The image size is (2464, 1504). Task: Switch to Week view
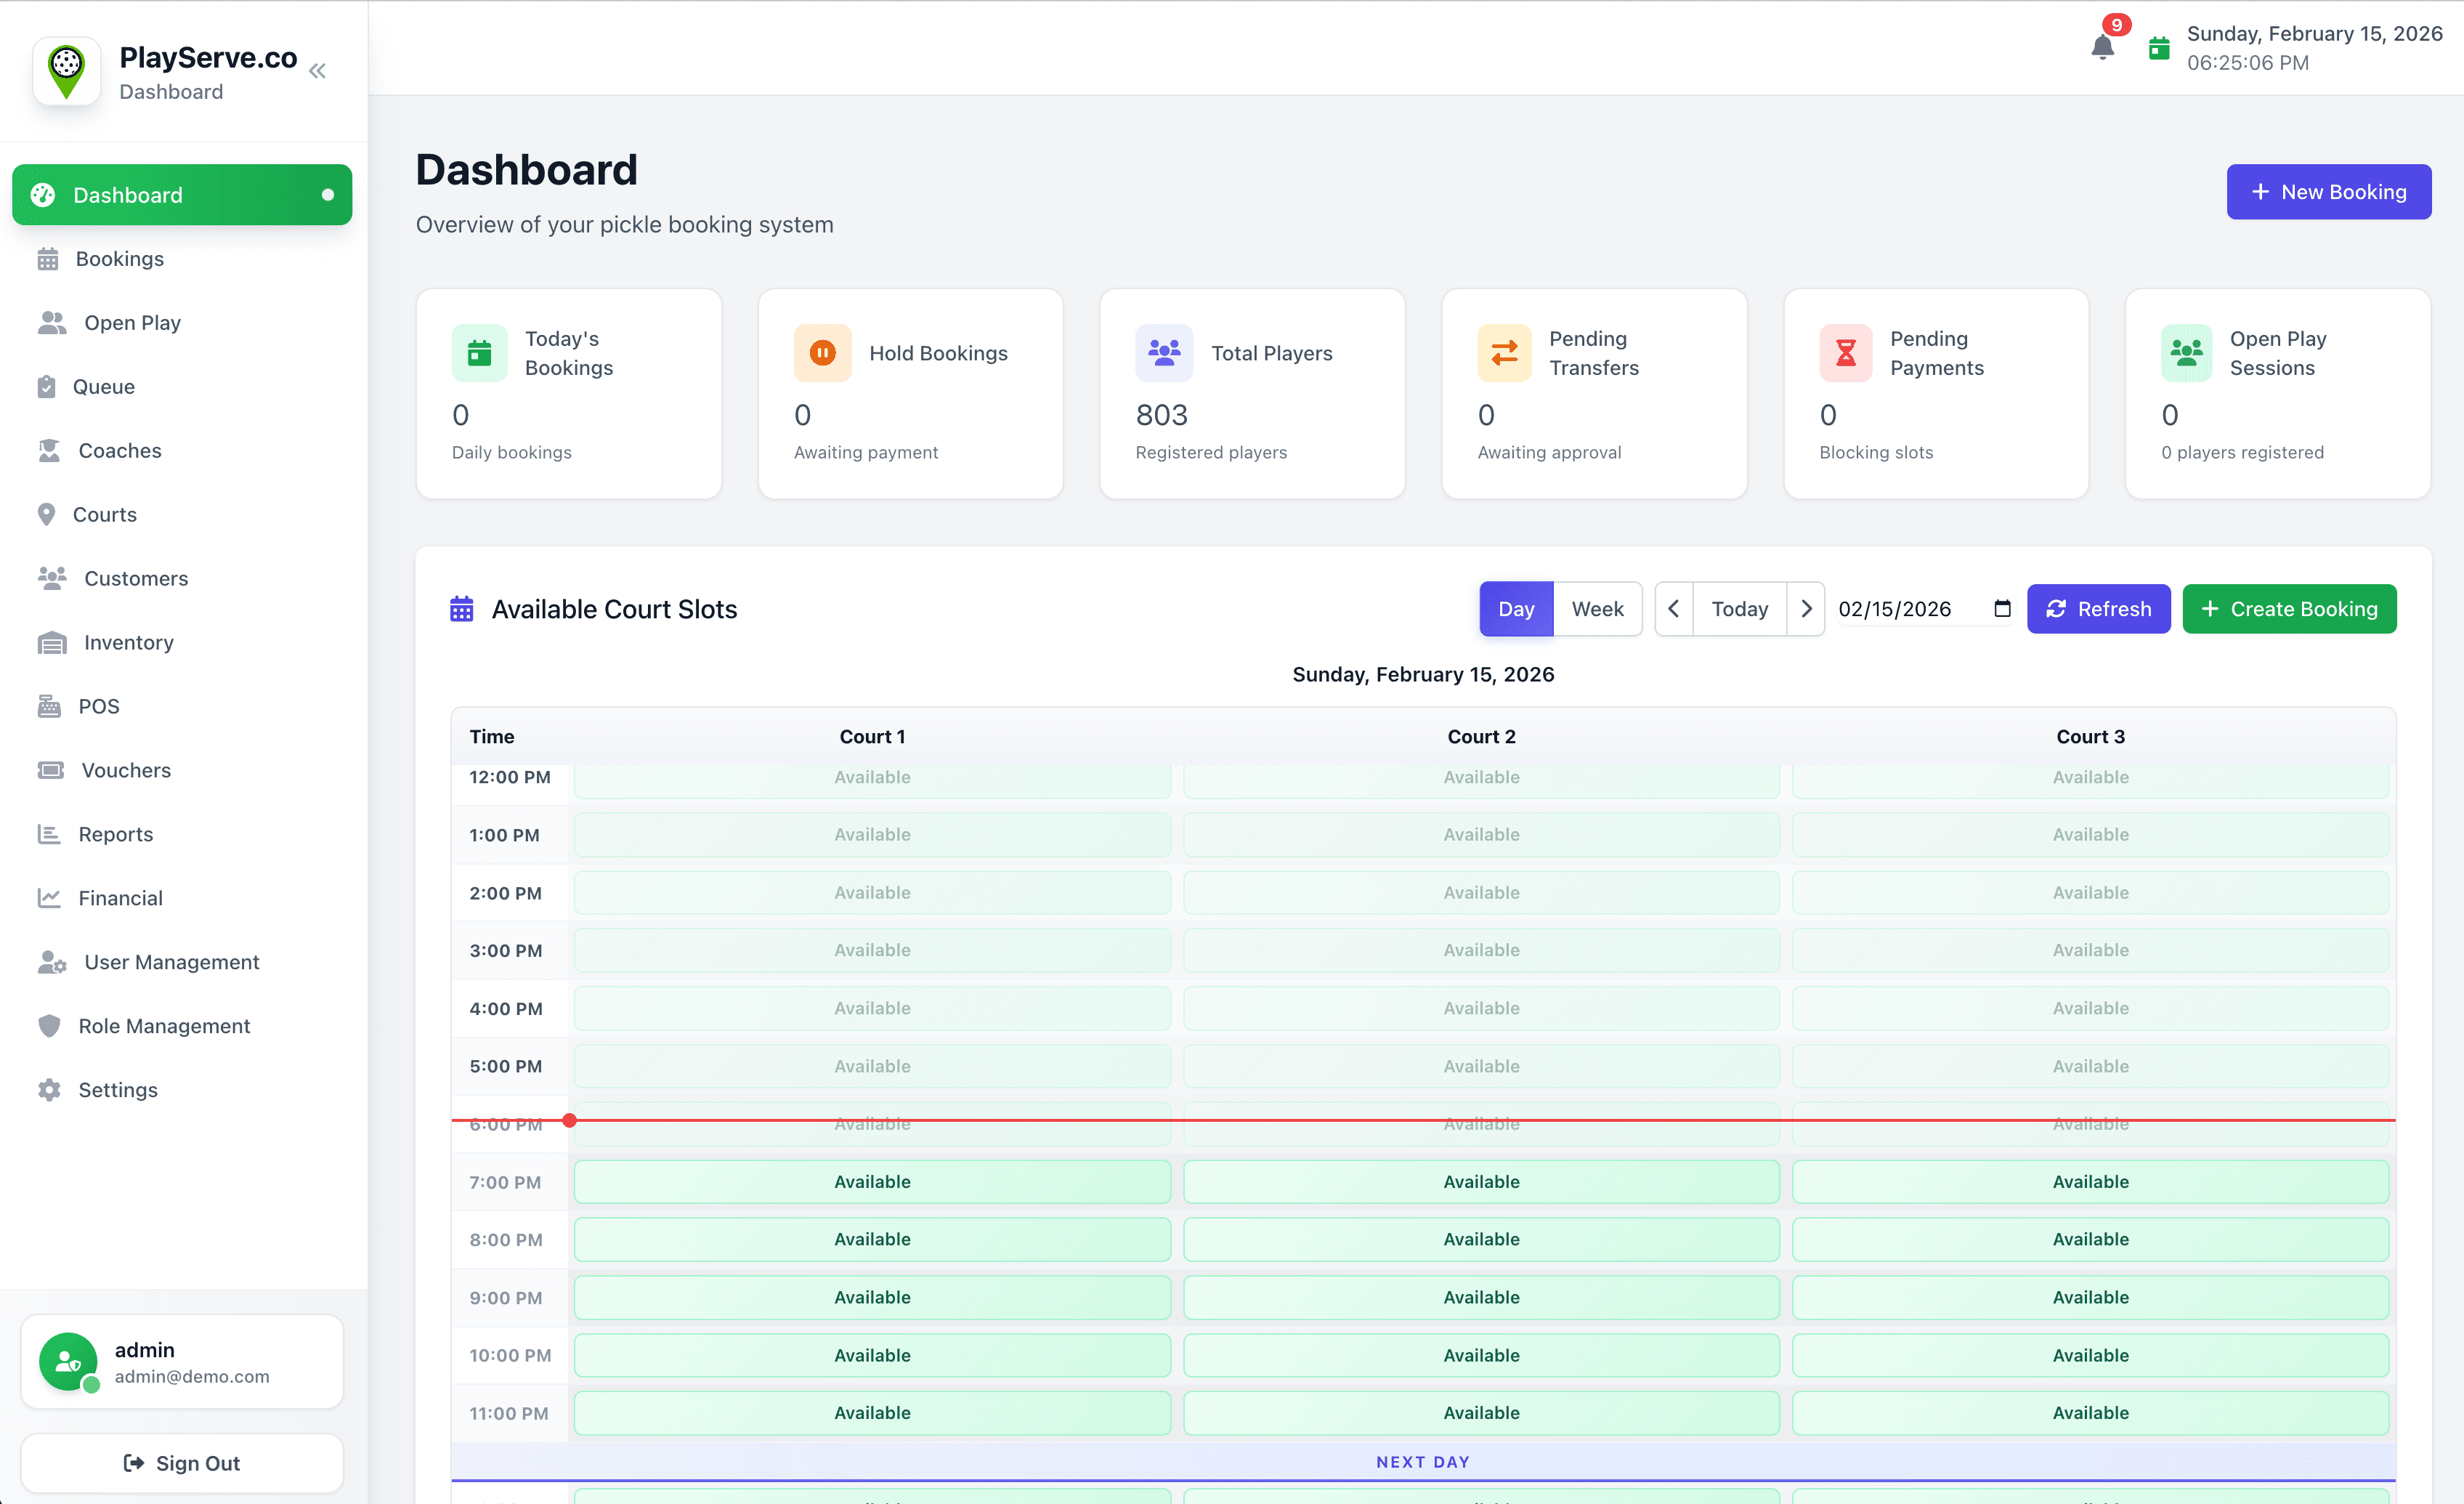click(1597, 608)
